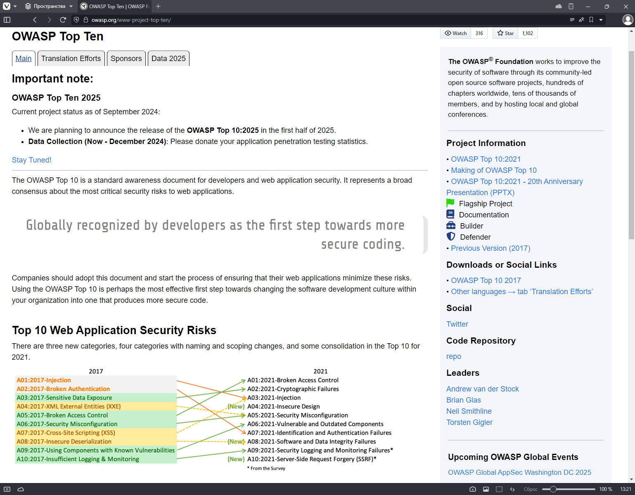Open Torsten Gigler leader link
This screenshot has height=495, width=635.
(x=469, y=422)
